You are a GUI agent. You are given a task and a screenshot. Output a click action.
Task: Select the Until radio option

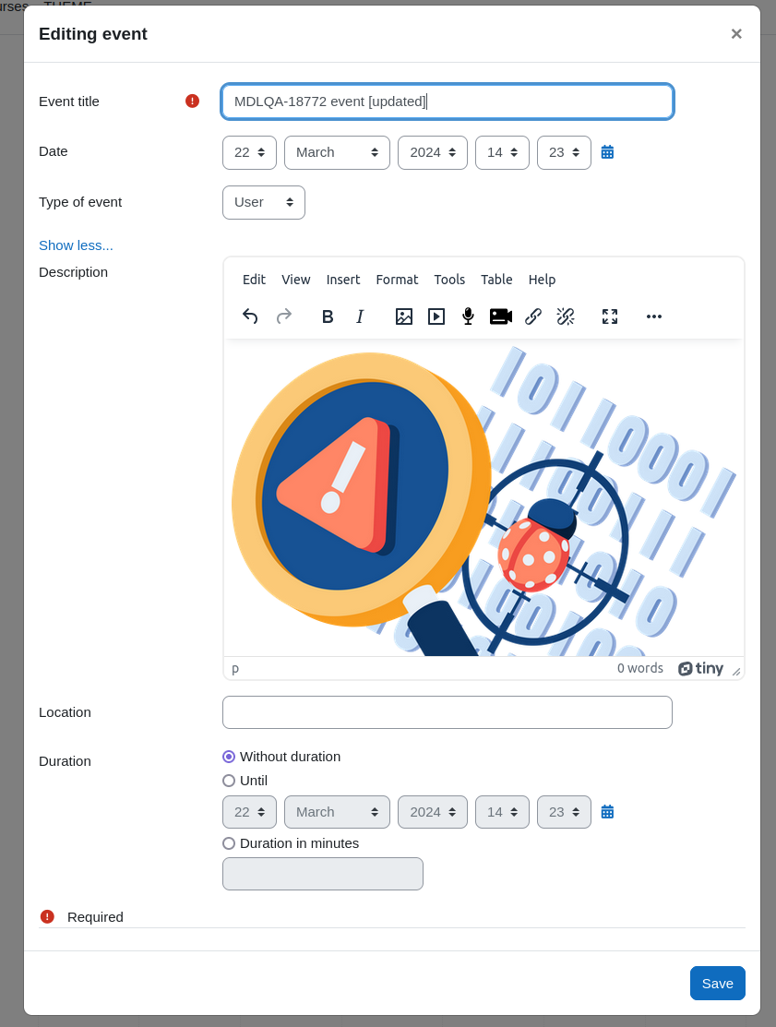tap(229, 781)
